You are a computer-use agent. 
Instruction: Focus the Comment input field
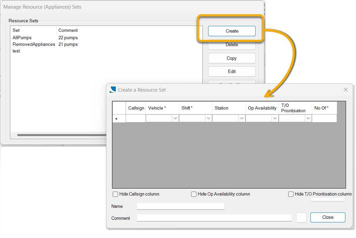pos(214,218)
